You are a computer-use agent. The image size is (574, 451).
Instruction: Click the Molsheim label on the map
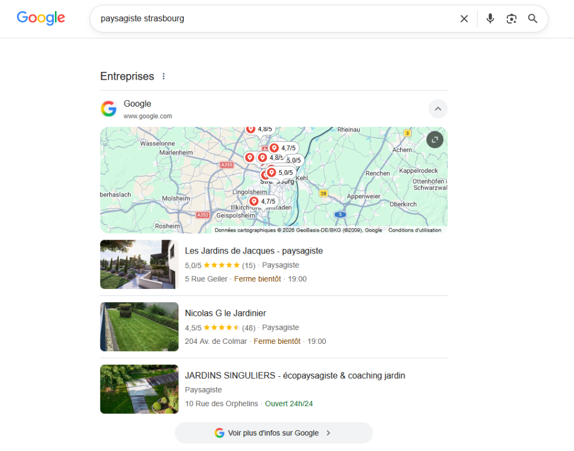(176, 198)
